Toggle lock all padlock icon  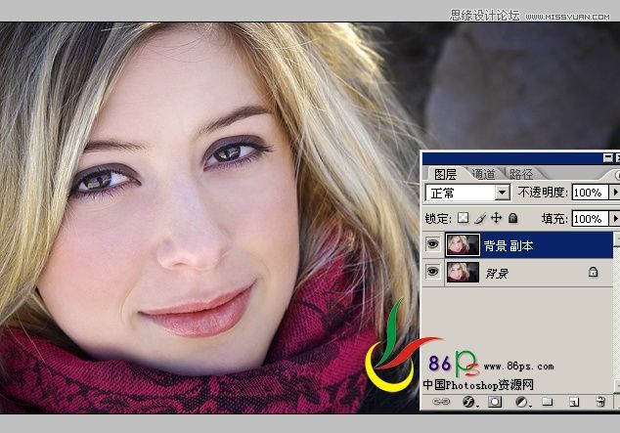click(512, 218)
